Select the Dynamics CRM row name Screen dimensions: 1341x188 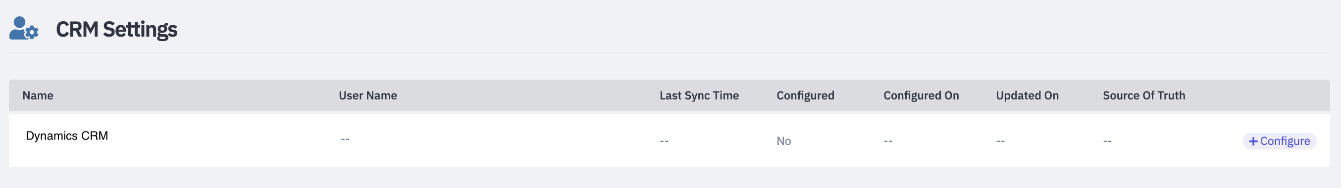point(67,136)
